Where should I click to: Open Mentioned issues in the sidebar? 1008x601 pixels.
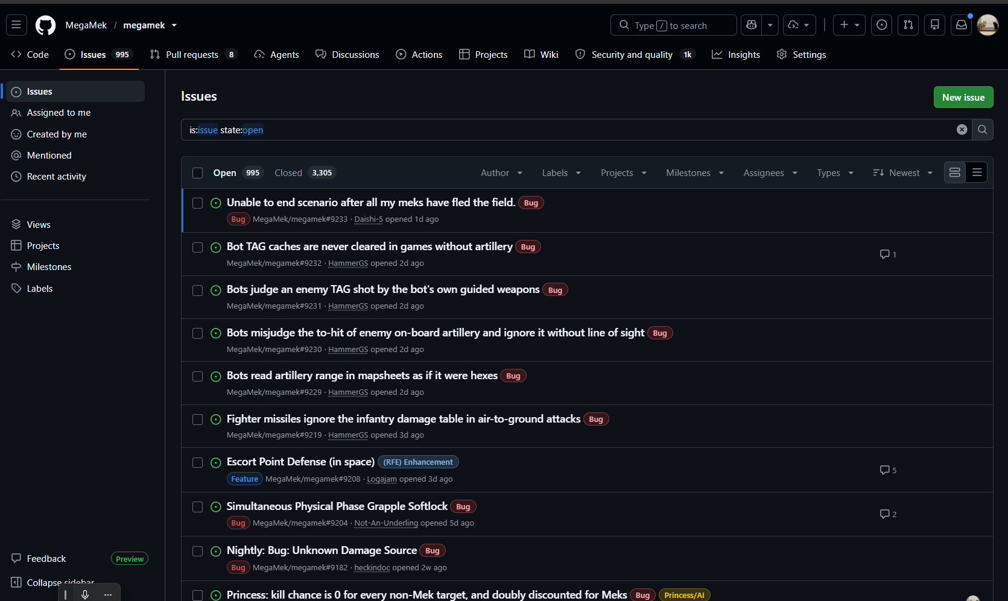tap(75, 156)
